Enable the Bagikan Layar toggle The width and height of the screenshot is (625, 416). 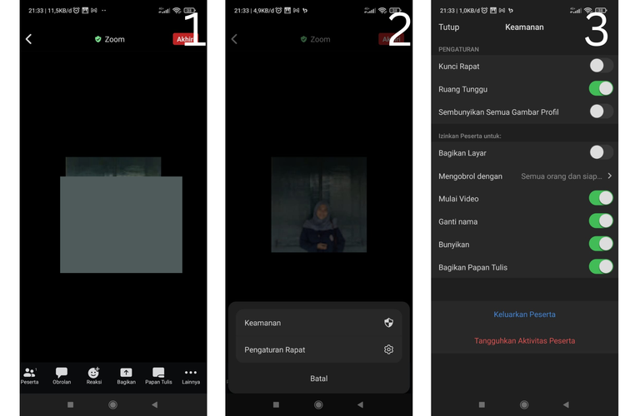click(x=600, y=152)
